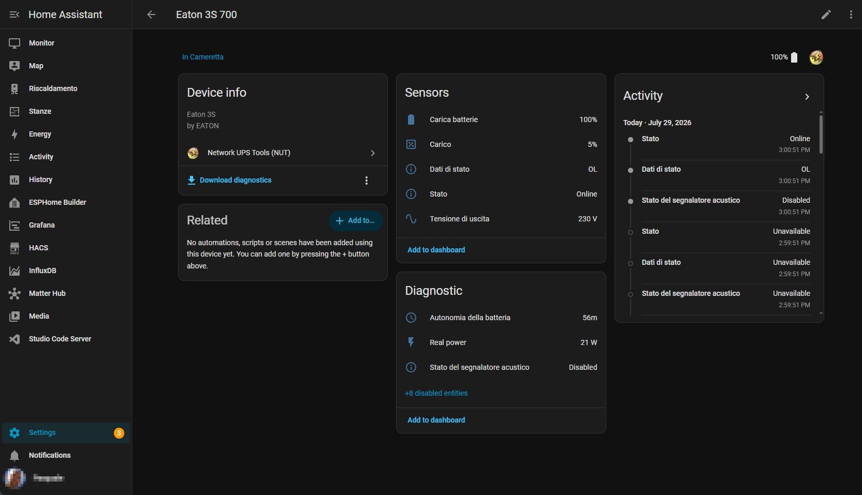
Task: Open the In Cameretta area link
Action: click(203, 57)
